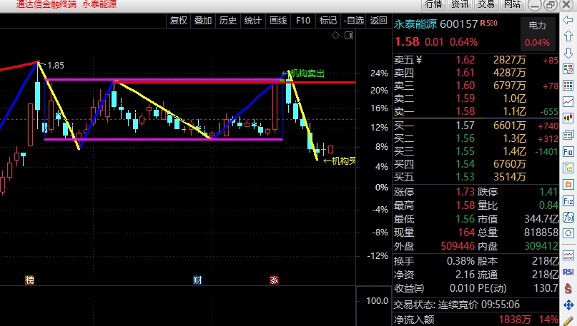
Task: Open the f(x) formula icon
Action: (x=568, y=218)
